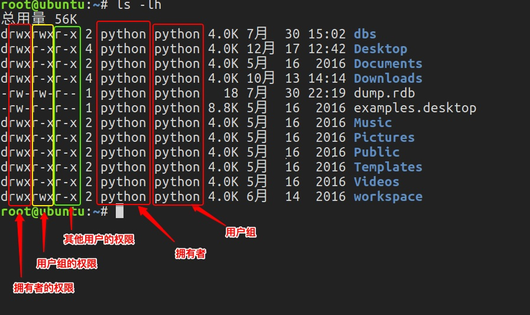Select the Templates directory name
This screenshot has height=315, width=530.
(388, 167)
